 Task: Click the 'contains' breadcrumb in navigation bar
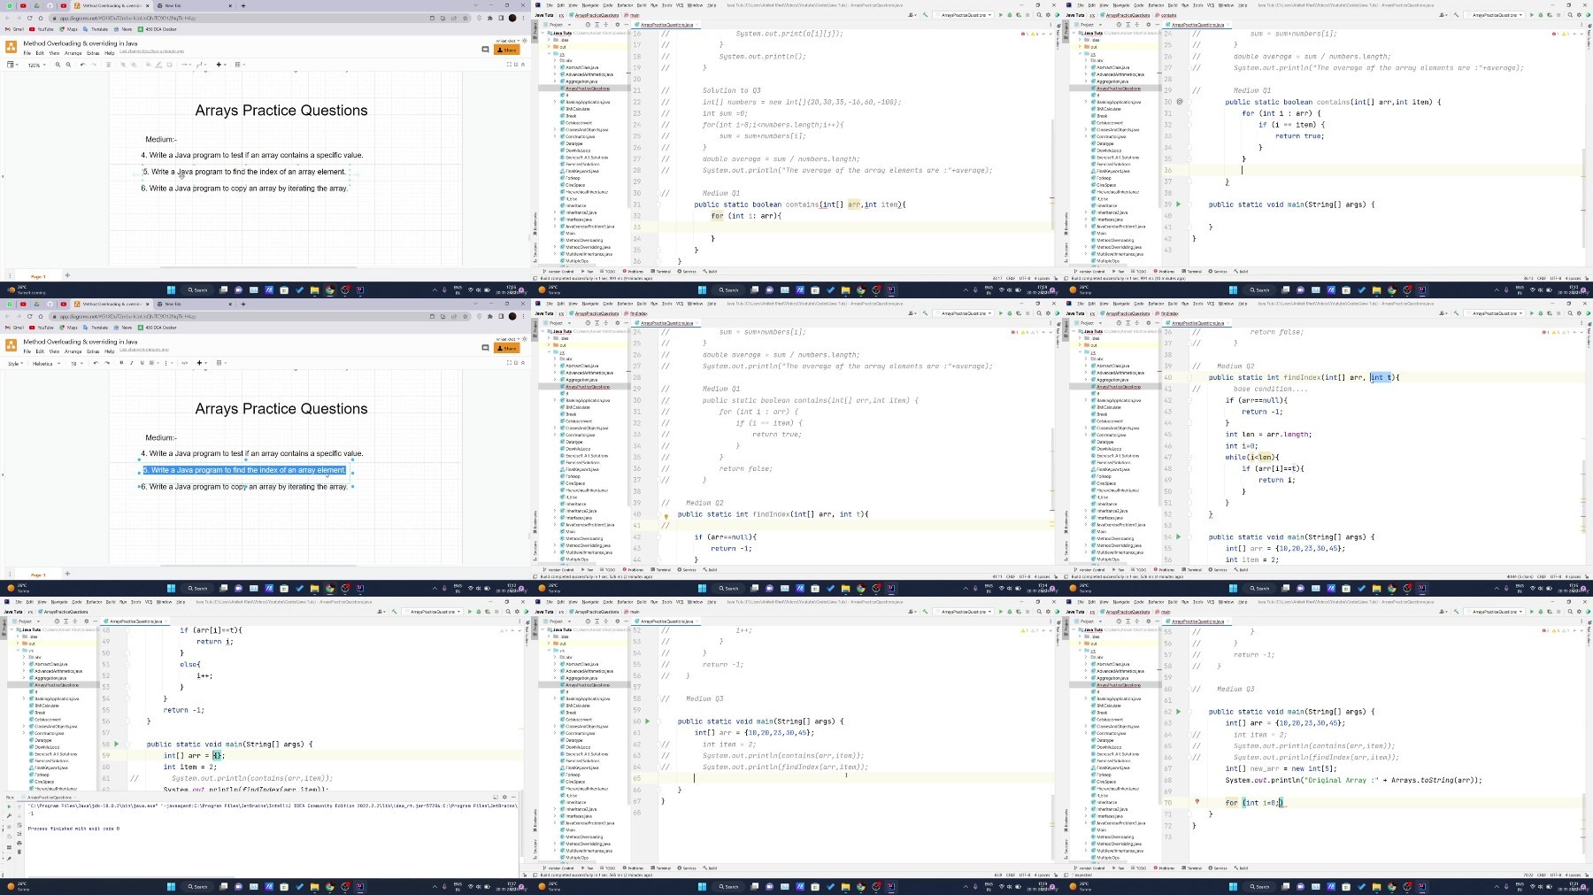coord(1169,15)
